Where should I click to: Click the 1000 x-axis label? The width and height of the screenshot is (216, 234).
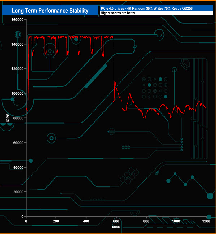[x=176, y=221]
